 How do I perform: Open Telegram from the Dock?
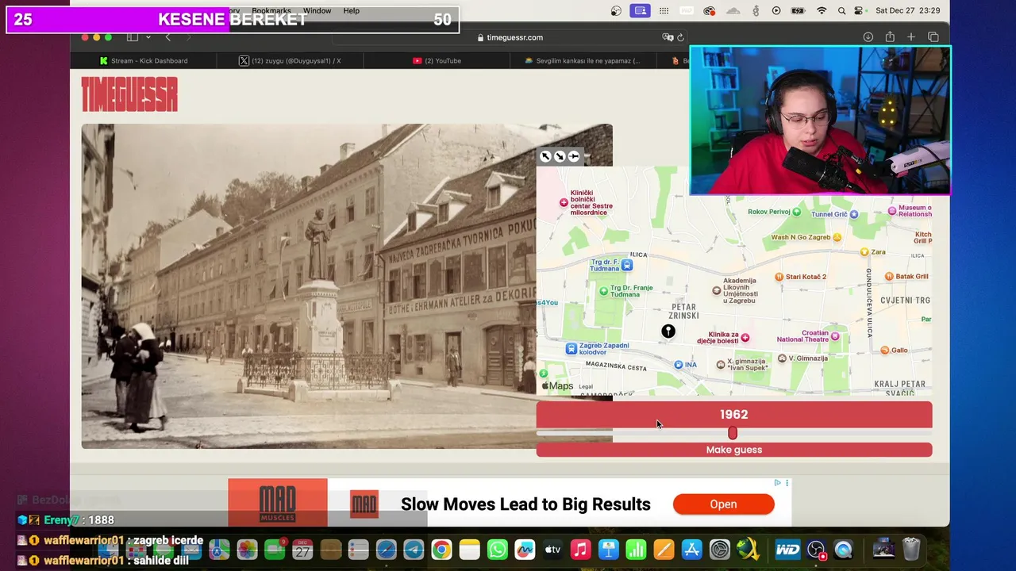414,550
